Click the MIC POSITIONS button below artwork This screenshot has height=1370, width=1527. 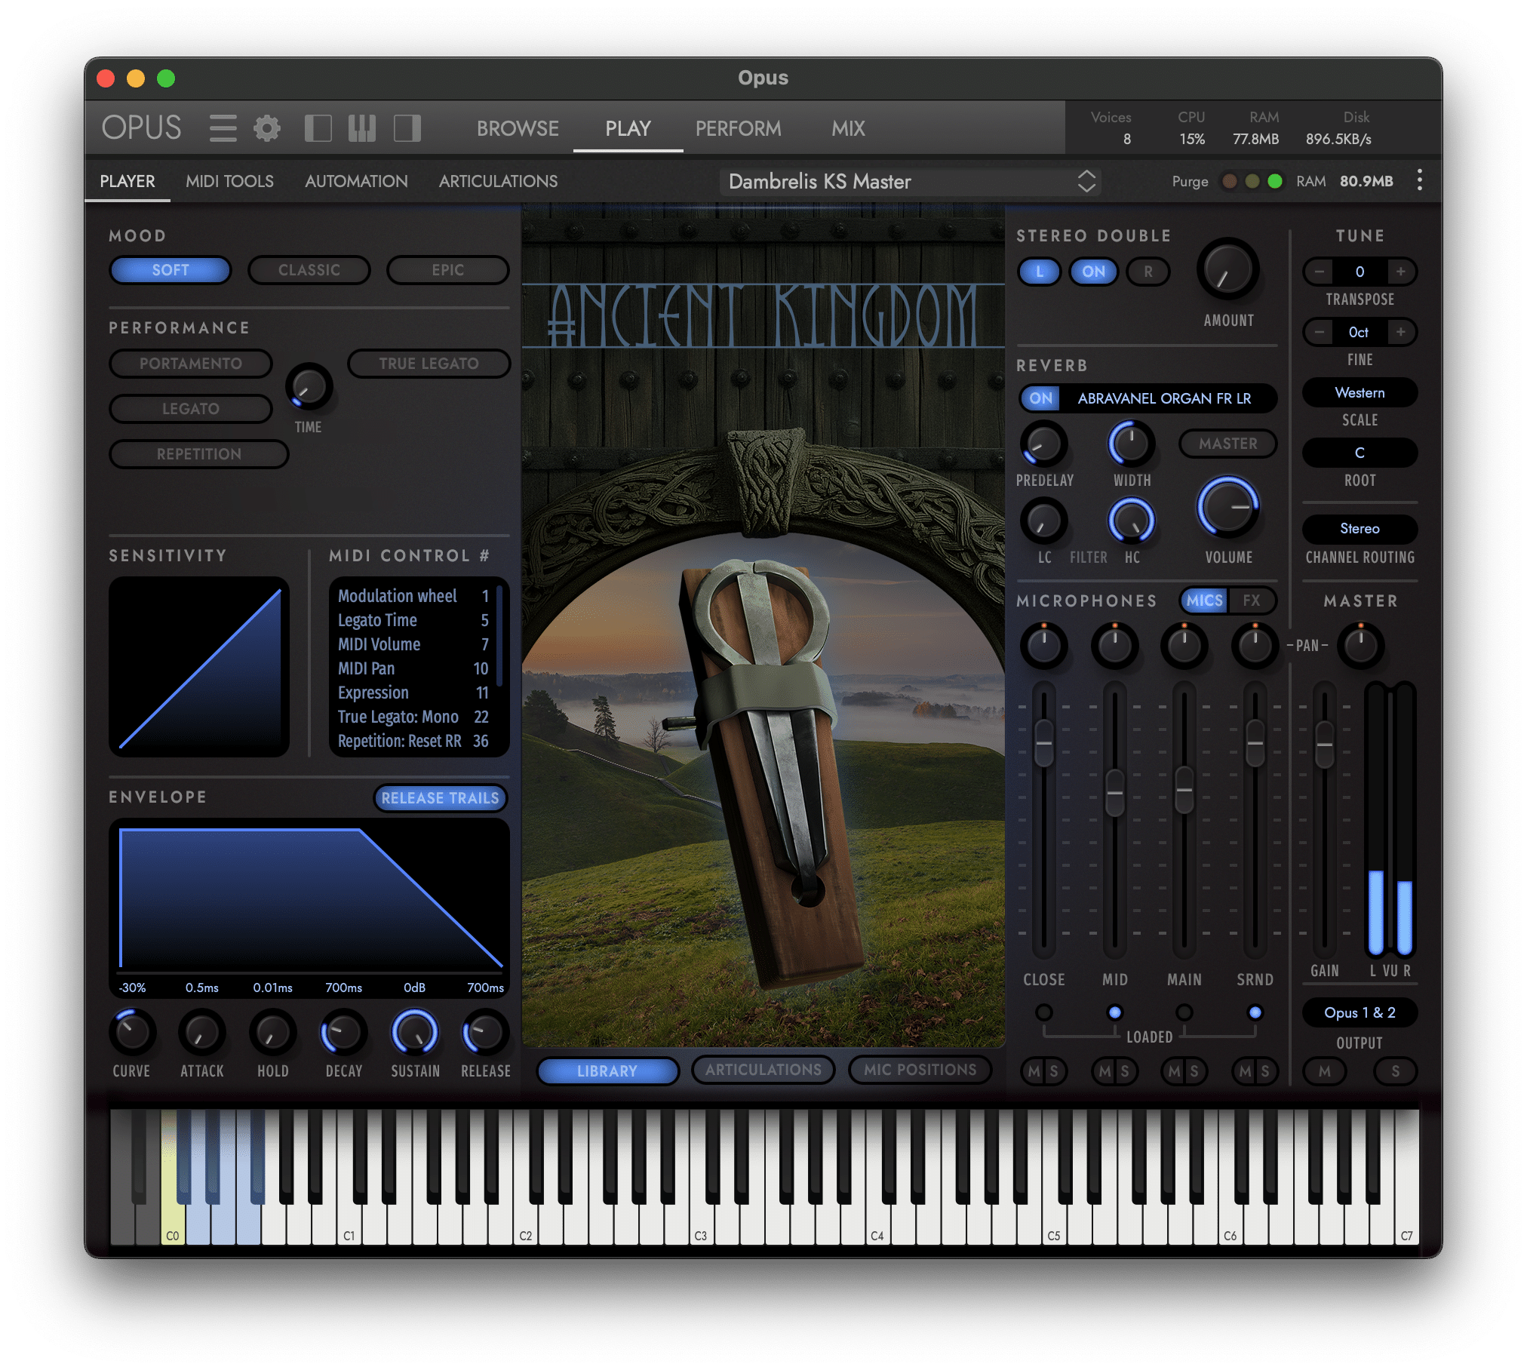click(920, 1070)
